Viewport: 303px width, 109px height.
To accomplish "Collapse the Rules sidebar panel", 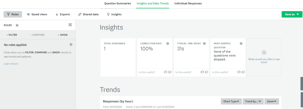I will coord(70,25).
